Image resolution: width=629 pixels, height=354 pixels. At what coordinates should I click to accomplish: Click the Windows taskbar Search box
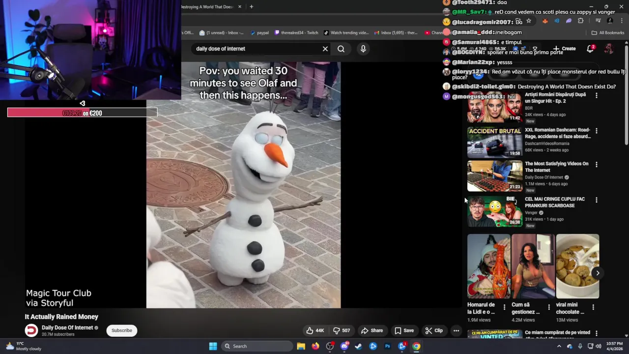[257, 346]
